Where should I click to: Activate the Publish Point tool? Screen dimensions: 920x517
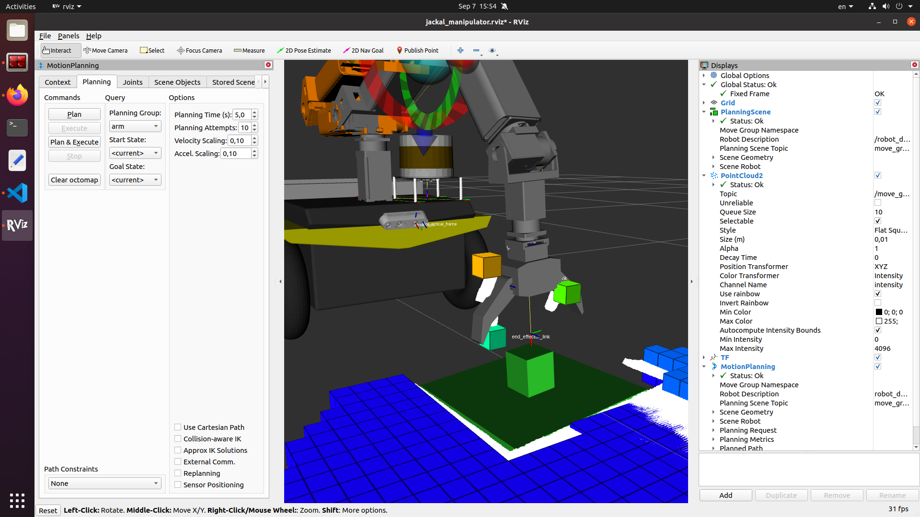417,50
